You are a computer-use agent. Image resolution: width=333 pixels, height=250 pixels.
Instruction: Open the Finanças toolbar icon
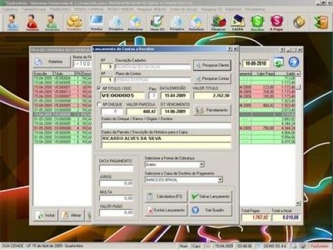coord(219,22)
